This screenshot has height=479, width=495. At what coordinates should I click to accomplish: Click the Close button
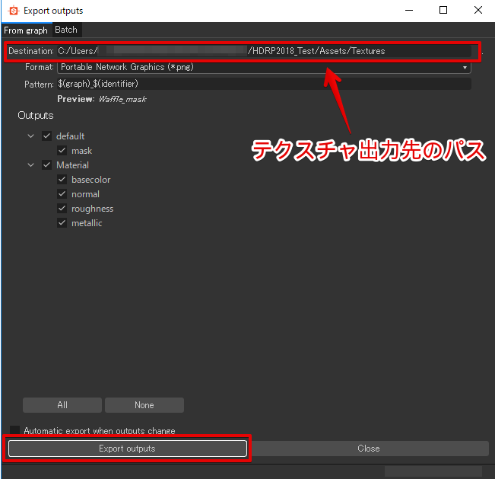[x=369, y=449]
